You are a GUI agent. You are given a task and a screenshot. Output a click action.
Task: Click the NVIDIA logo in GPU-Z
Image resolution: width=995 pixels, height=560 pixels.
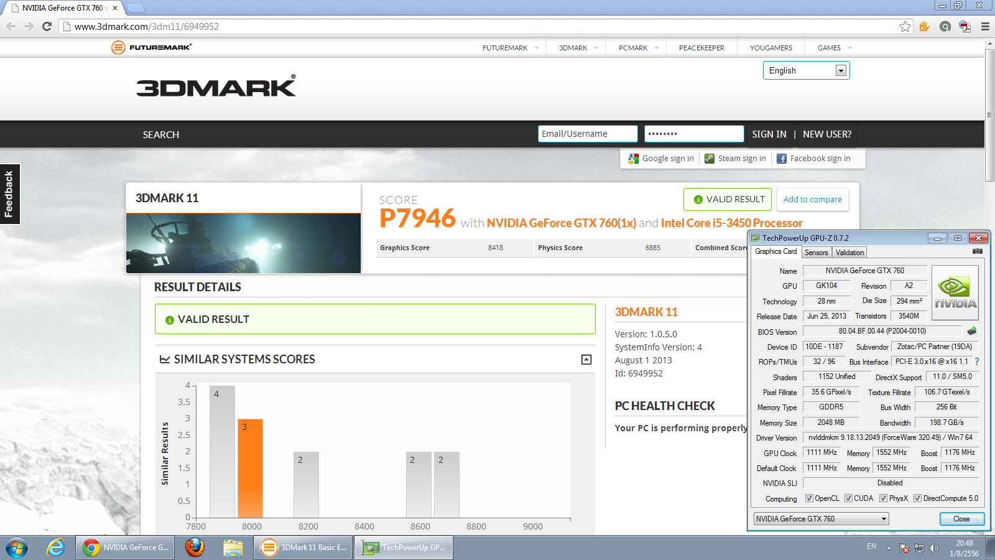point(955,293)
